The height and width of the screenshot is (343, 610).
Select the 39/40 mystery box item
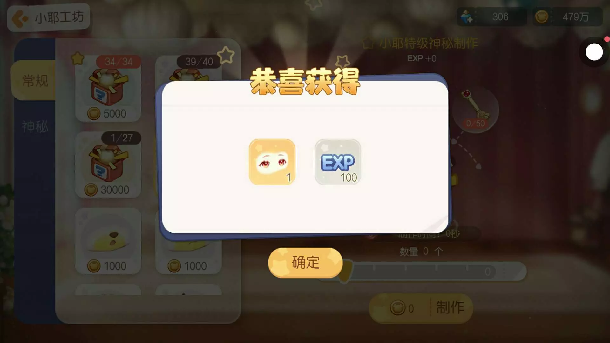[189, 68]
